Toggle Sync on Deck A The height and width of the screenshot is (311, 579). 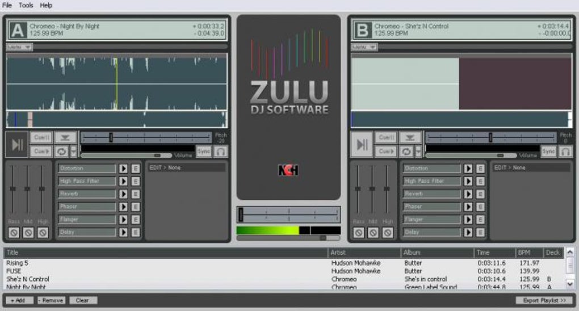[203, 152]
